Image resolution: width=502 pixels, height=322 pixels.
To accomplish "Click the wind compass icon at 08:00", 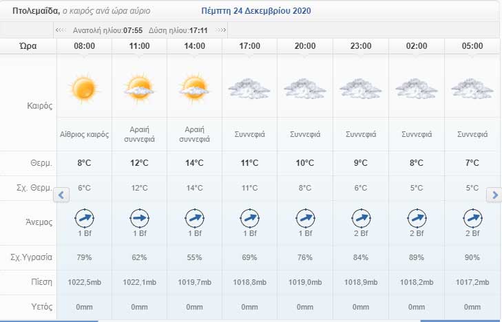I will tap(84, 217).
